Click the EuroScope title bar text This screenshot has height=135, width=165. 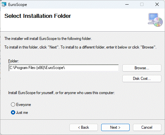pyautogui.click(x=18, y=5)
